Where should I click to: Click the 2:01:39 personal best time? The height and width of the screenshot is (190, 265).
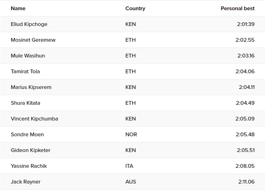pos(246,24)
